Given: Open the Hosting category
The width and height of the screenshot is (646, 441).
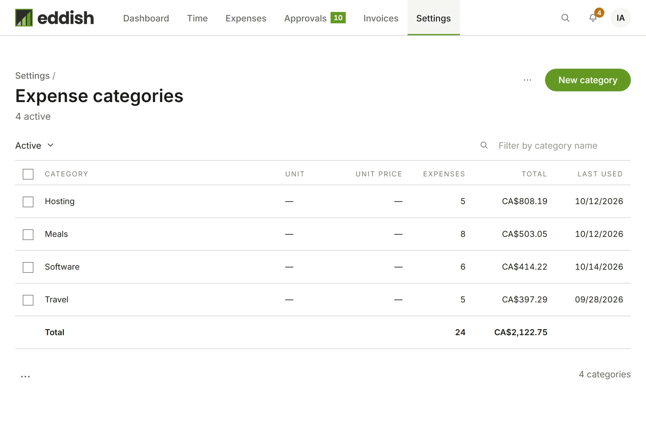Looking at the screenshot, I should pyautogui.click(x=60, y=201).
